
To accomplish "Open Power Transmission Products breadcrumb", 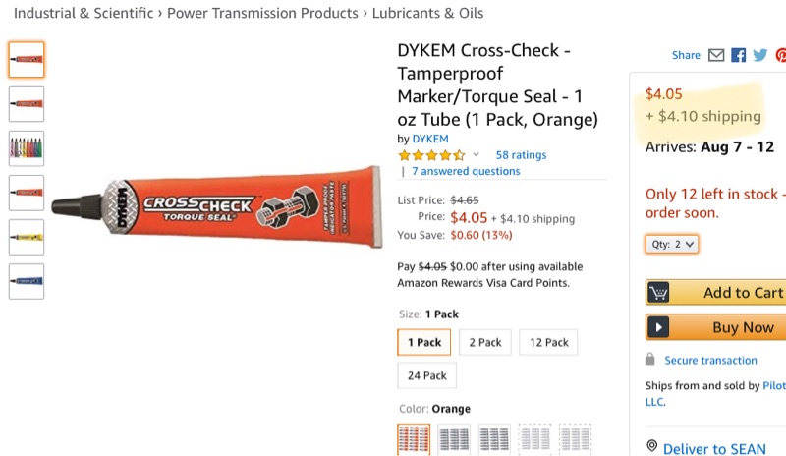I will [262, 13].
